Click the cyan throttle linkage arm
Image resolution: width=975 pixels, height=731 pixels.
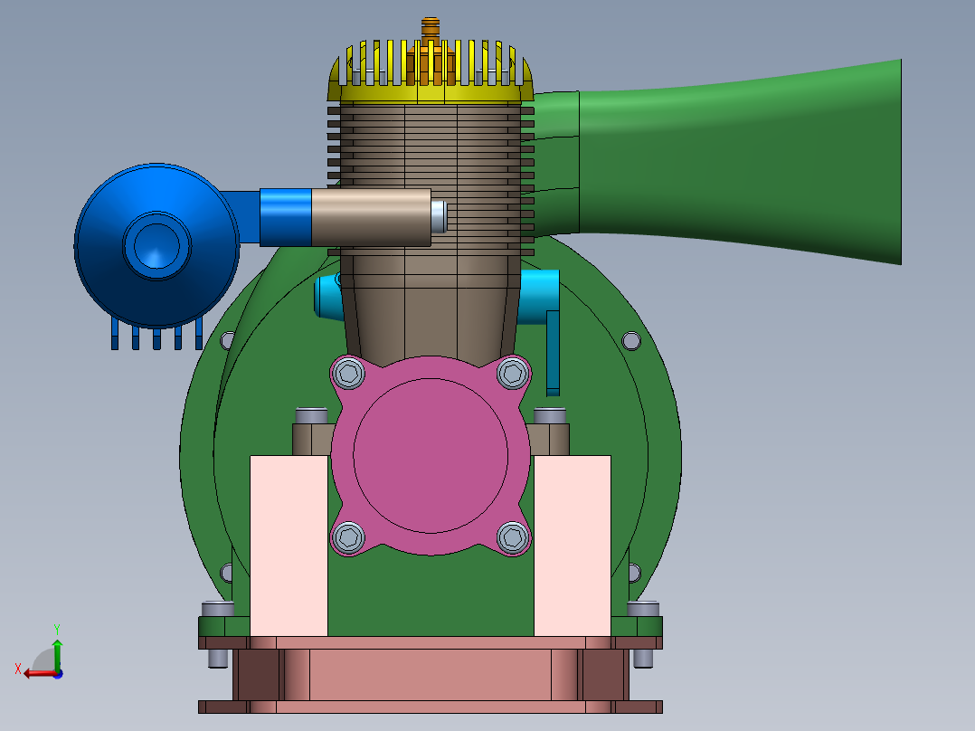[x=552, y=353]
